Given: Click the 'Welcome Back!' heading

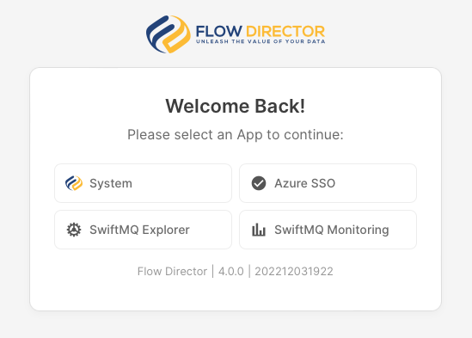Looking at the screenshot, I should pyautogui.click(x=236, y=106).
